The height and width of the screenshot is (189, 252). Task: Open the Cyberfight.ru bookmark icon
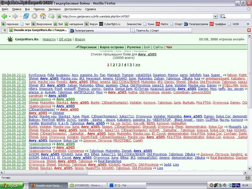(x=101, y=24)
